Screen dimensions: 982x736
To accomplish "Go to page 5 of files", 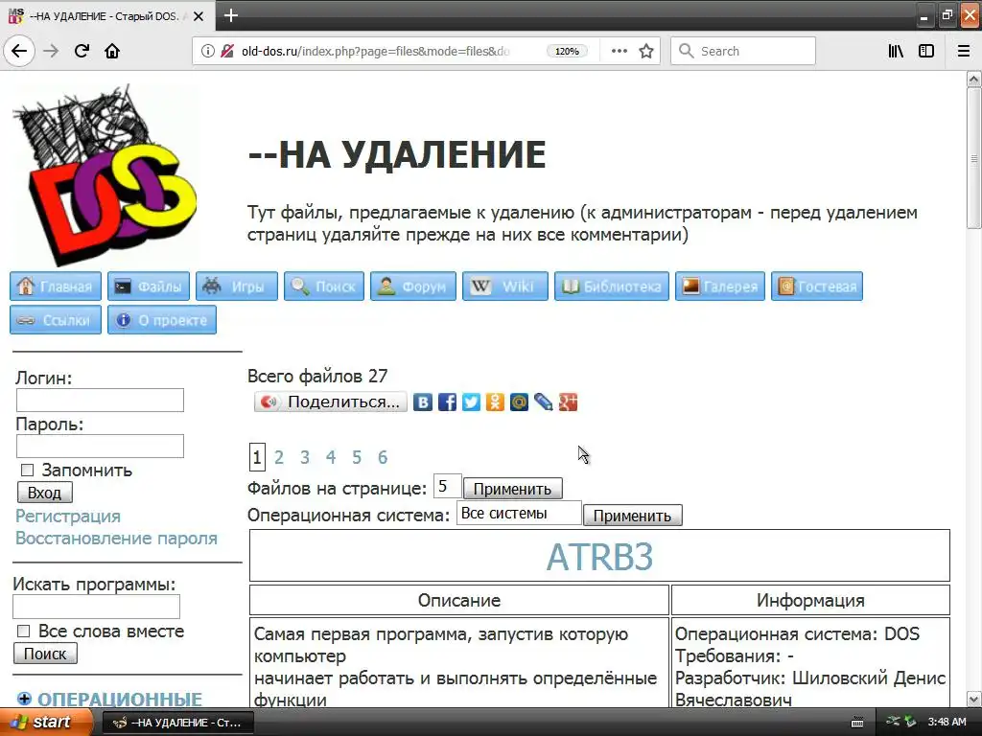I will pyautogui.click(x=357, y=457).
